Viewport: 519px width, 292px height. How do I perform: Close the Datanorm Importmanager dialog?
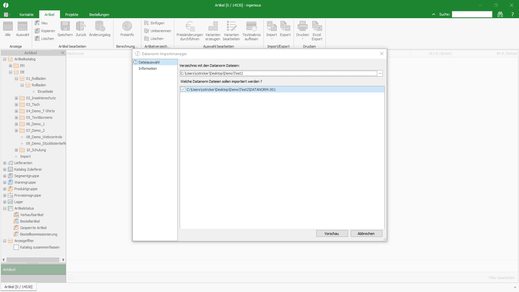(382, 54)
